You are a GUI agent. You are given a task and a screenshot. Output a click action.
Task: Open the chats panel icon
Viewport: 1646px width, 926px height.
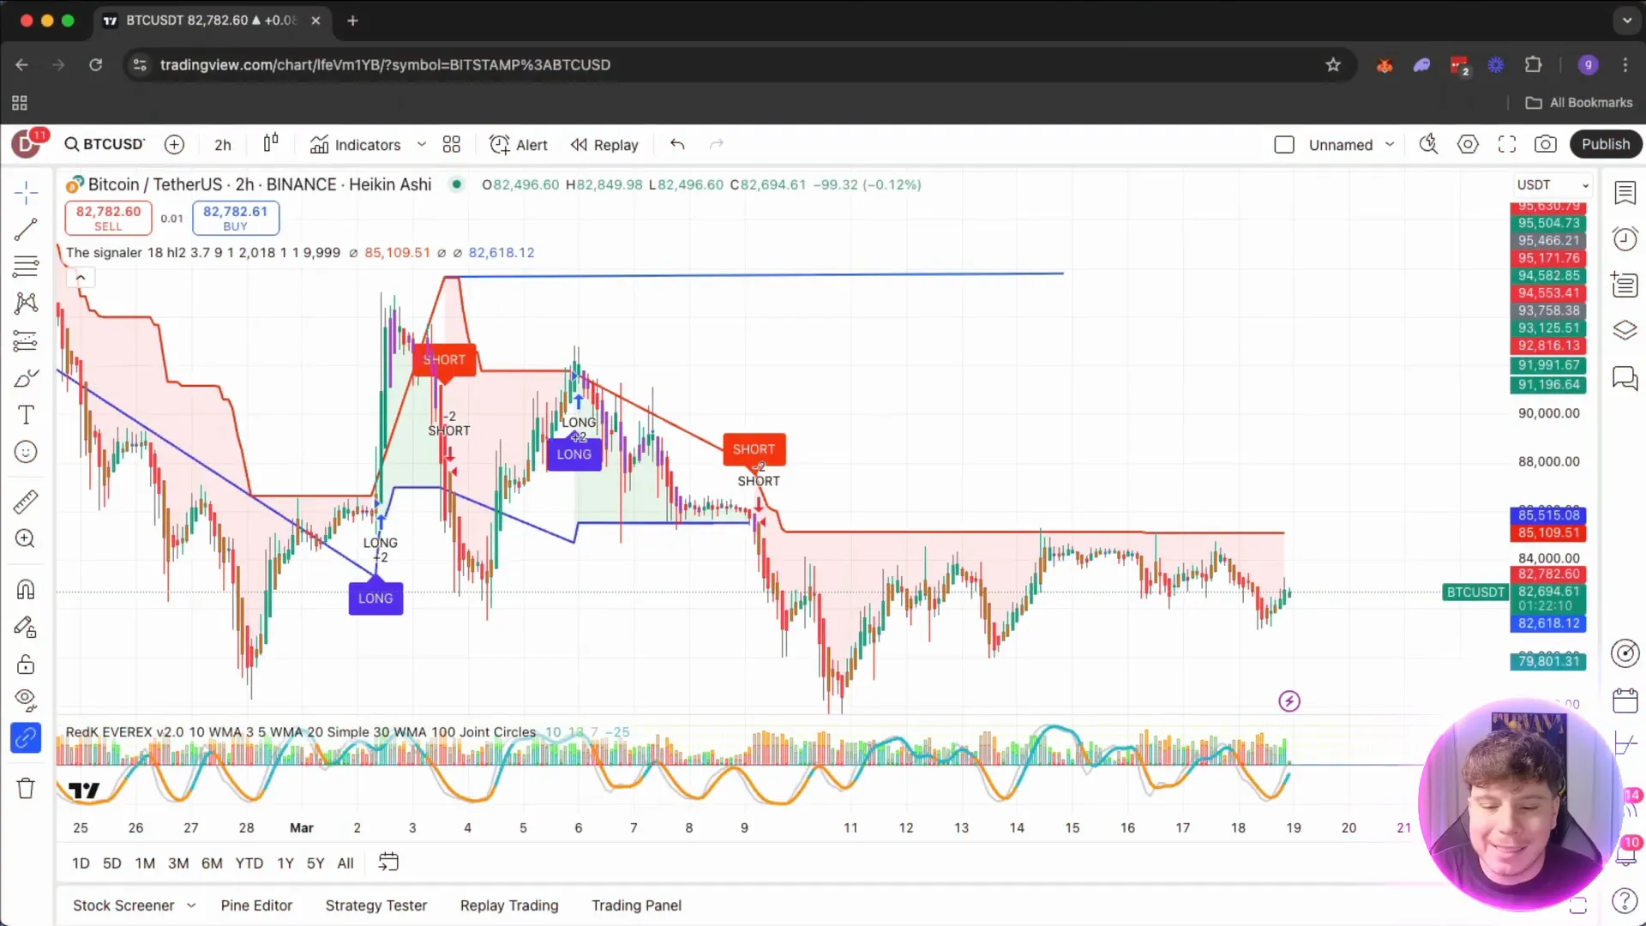(x=1625, y=377)
